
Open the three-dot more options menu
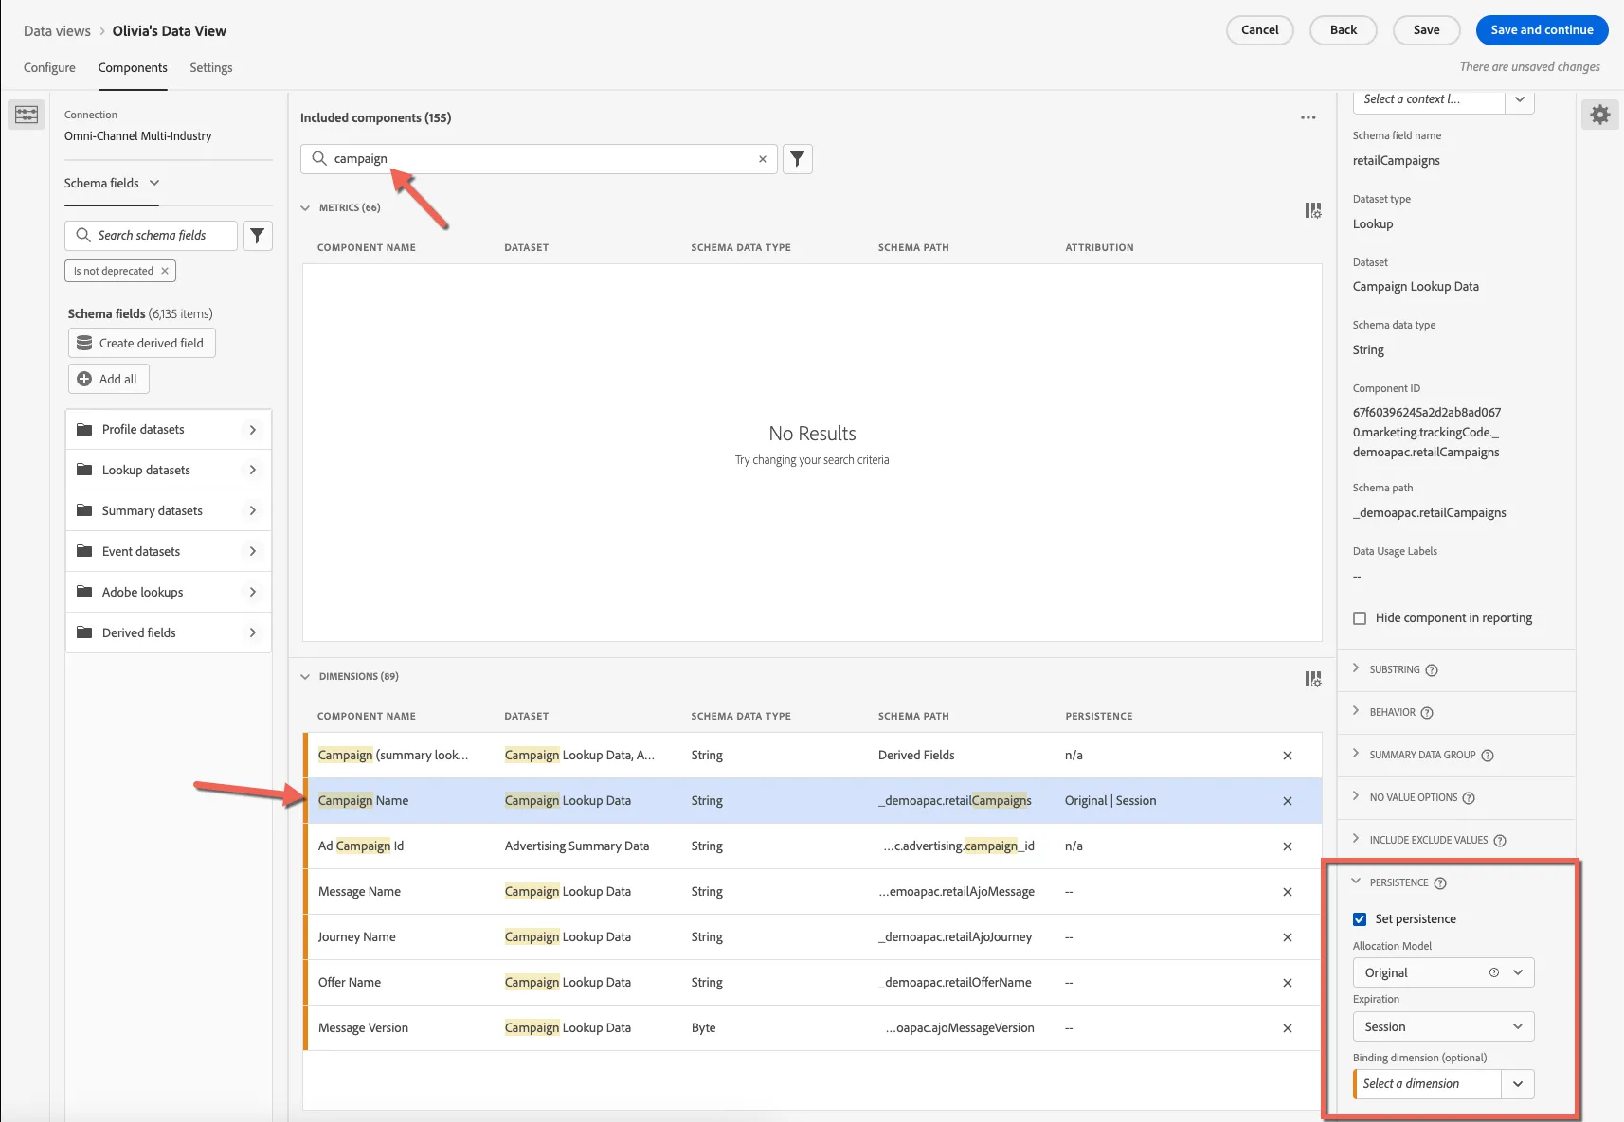point(1308,117)
